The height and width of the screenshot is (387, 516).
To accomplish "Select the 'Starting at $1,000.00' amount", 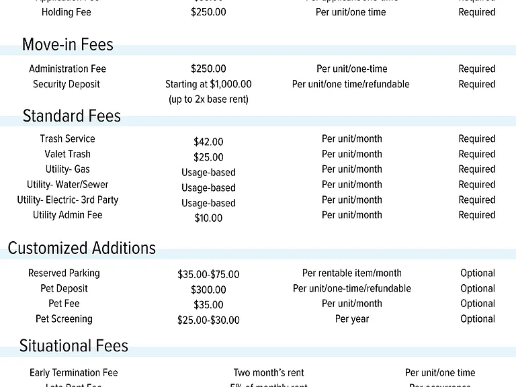I will [x=208, y=84].
